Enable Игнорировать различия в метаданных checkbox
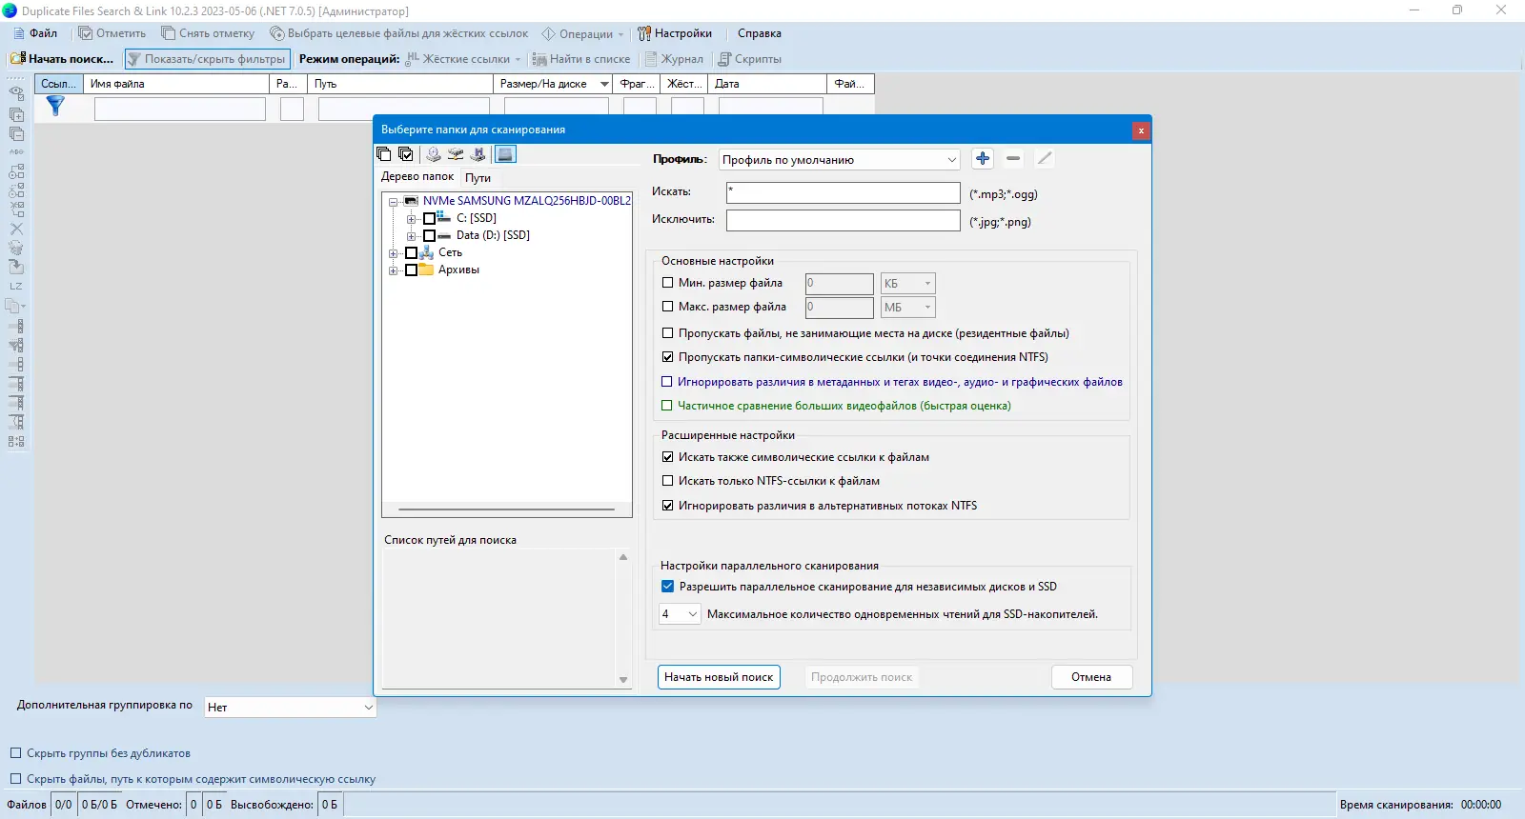This screenshot has height=819, width=1525. [x=667, y=382]
